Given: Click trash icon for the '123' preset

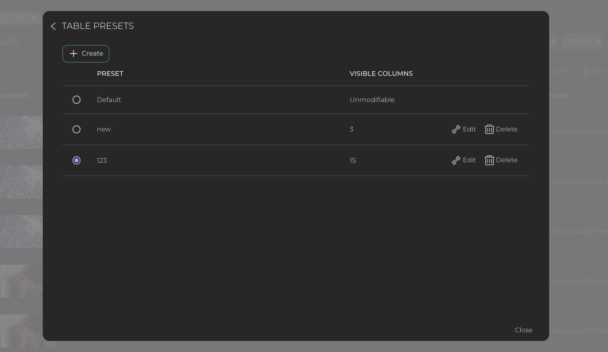Looking at the screenshot, I should (489, 160).
